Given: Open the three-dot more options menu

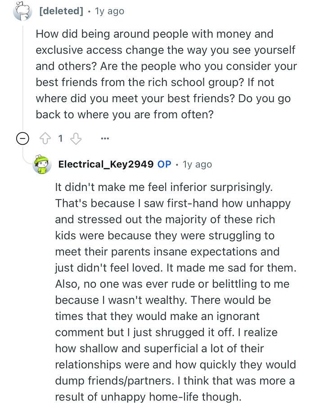Looking at the screenshot, I should (105, 139).
